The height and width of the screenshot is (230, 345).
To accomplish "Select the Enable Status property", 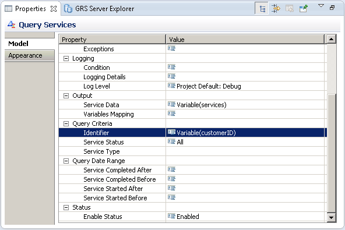I will [x=103, y=217].
